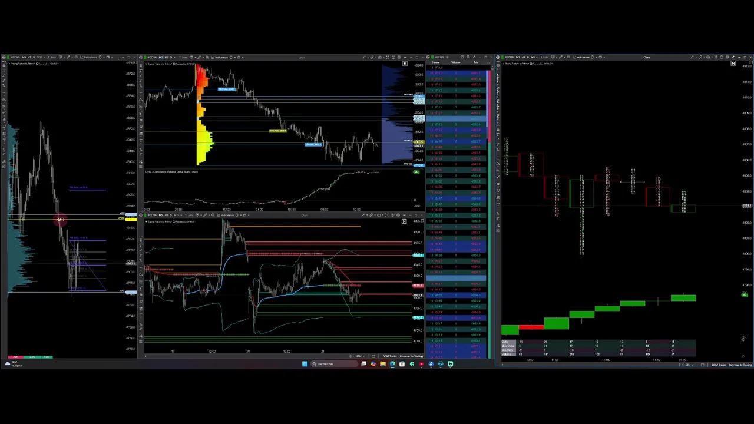This screenshot has height=424, width=754.
Task: Open Windows Start menu
Action: click(305, 364)
